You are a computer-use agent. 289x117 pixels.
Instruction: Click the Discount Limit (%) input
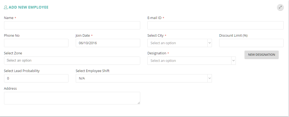(x=251, y=43)
